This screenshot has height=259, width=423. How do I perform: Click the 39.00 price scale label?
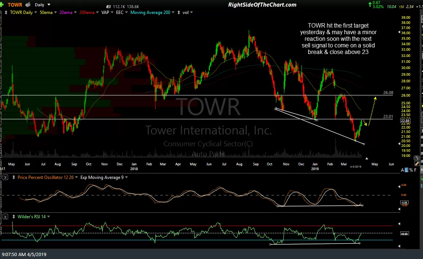tap(406, 17)
